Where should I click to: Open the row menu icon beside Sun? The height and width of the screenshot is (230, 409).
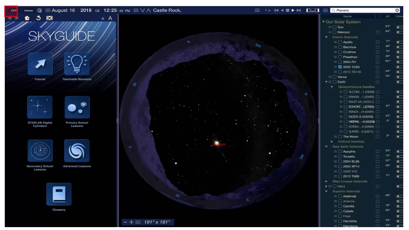click(x=330, y=27)
